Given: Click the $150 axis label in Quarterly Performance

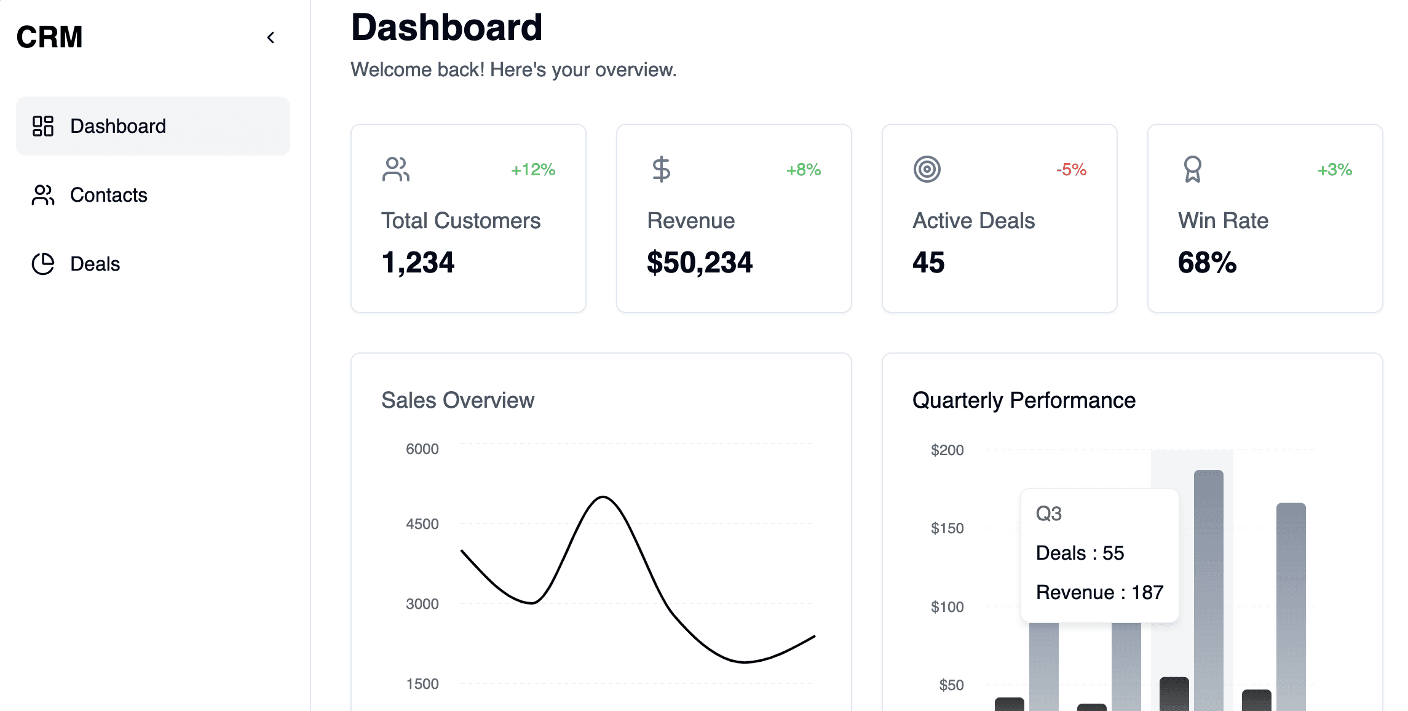Looking at the screenshot, I should pos(947,528).
